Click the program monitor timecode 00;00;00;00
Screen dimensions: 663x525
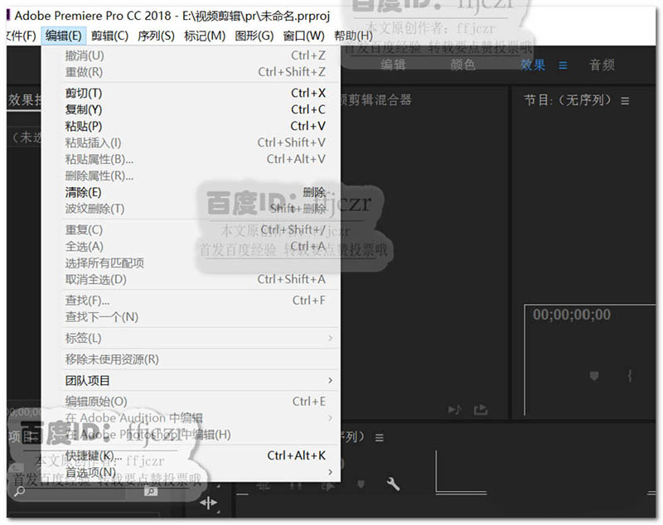coord(571,315)
